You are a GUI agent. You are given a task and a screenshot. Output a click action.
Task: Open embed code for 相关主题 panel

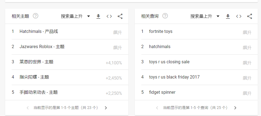point(109,16)
